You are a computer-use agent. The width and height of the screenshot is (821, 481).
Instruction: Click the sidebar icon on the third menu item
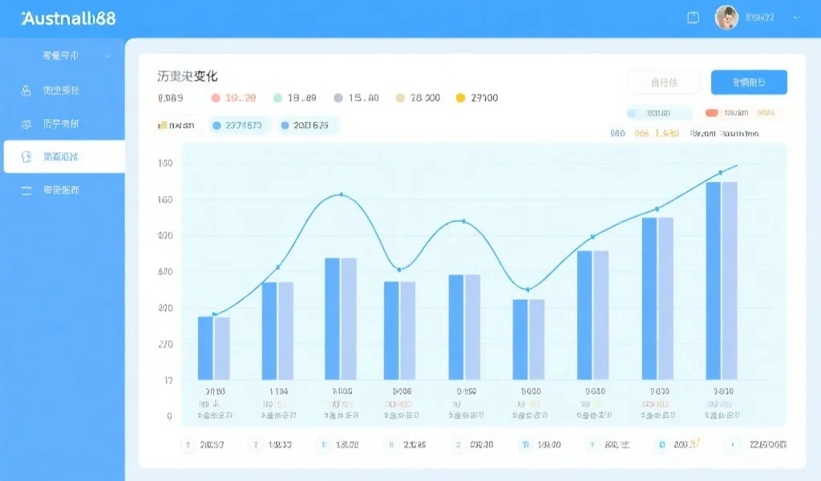pyautogui.click(x=27, y=123)
